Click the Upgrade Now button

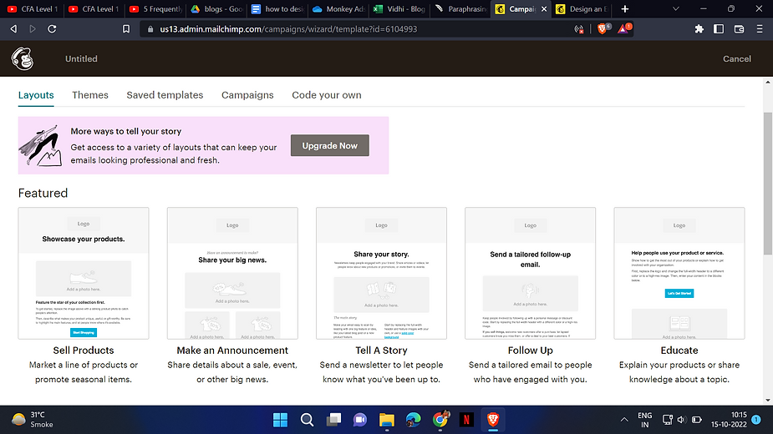click(x=329, y=145)
